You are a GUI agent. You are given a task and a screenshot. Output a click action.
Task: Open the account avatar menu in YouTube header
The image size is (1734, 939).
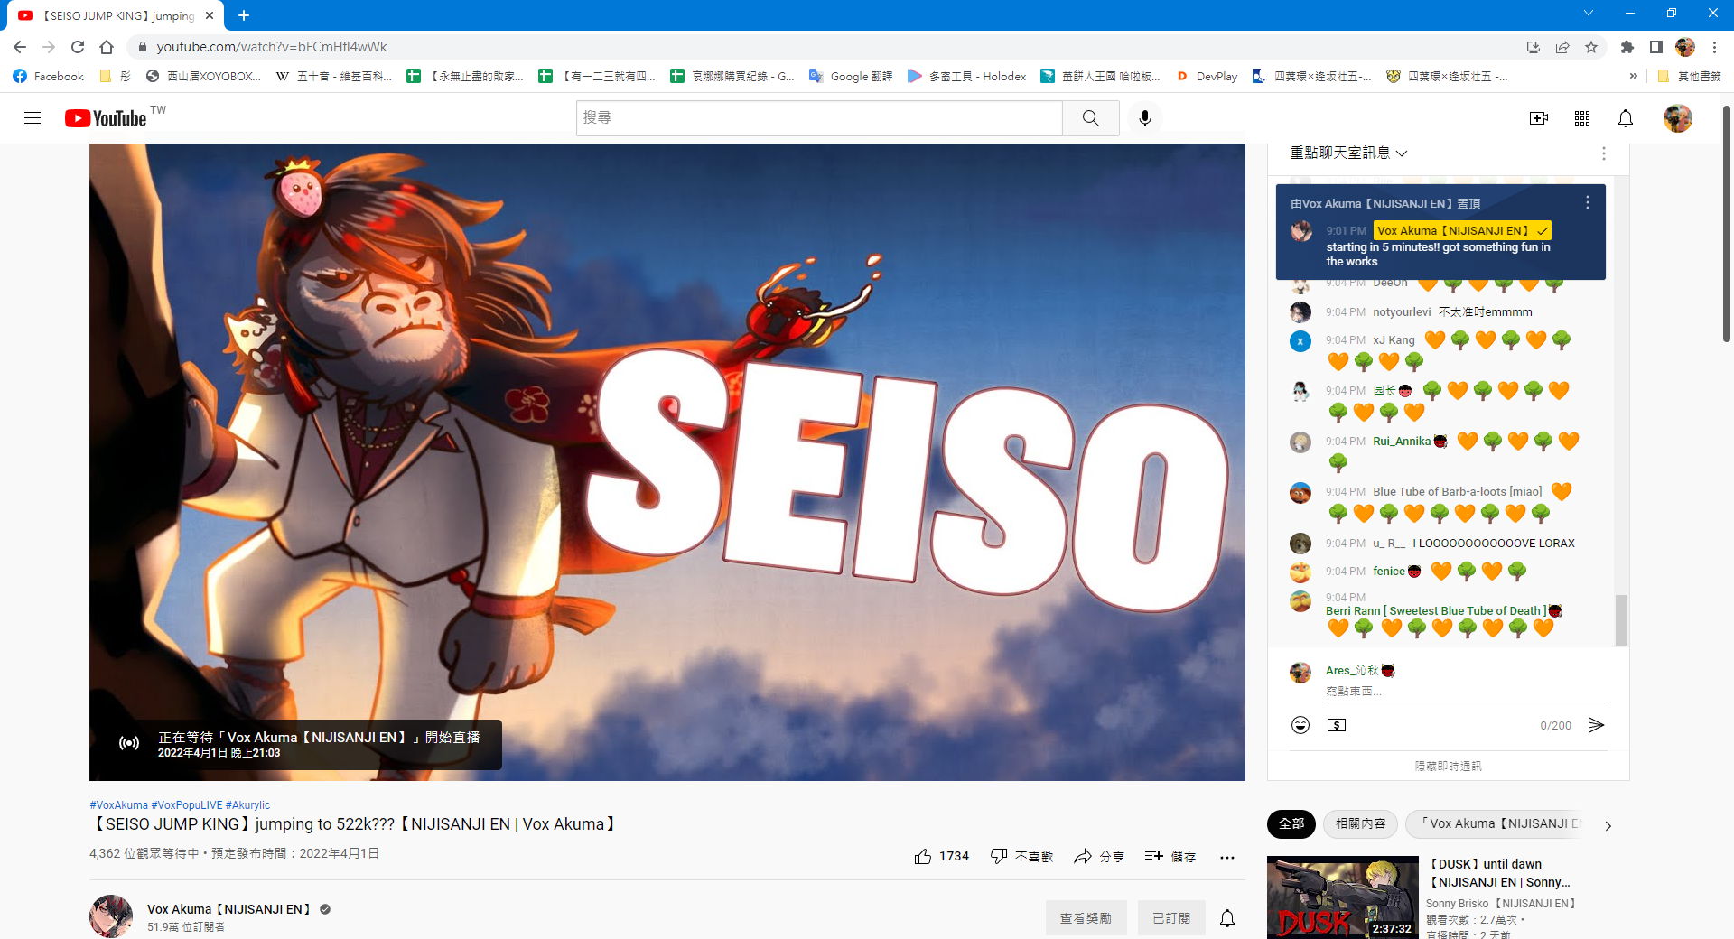point(1678,118)
